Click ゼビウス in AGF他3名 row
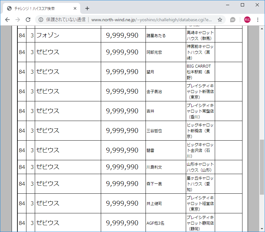 point(48,223)
